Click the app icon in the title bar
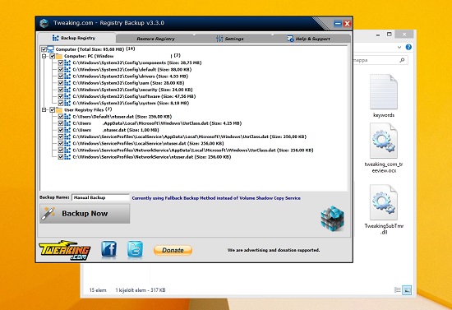Image resolution: width=452 pixels, height=310 pixels. (44, 23)
